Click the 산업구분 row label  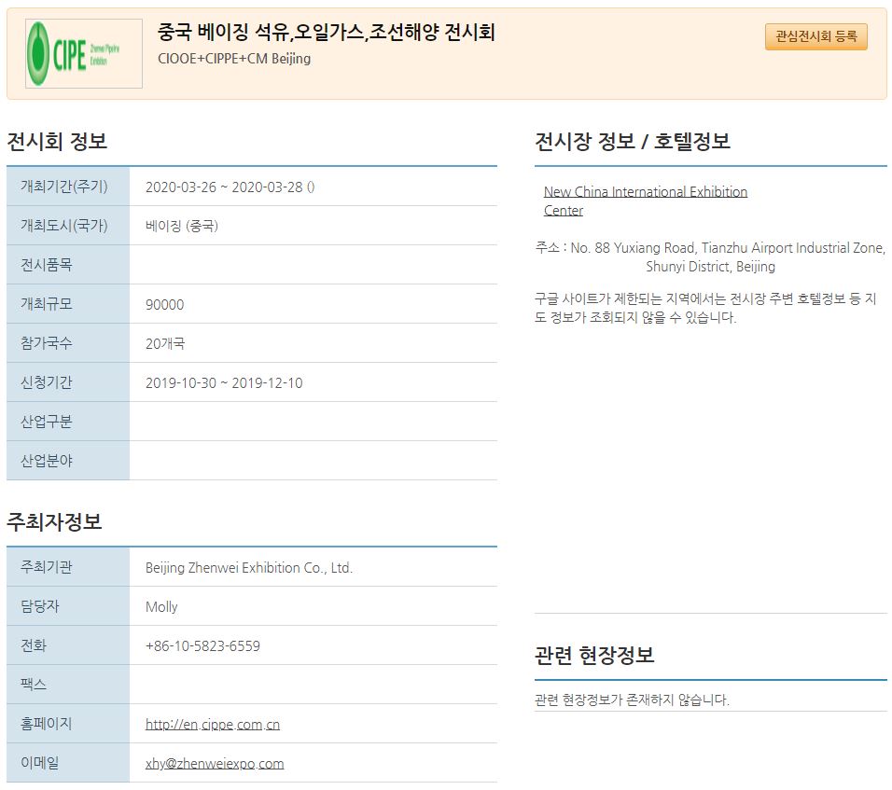pos(46,422)
